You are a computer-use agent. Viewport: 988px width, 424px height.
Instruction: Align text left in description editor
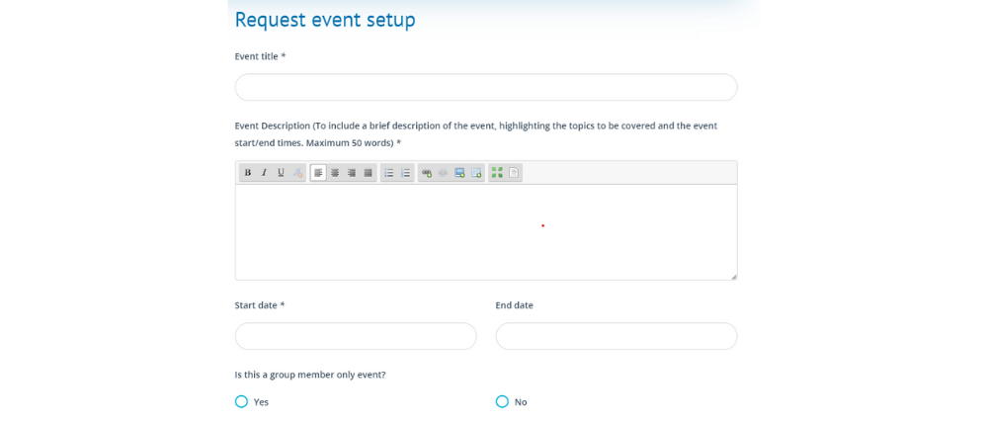point(318,173)
